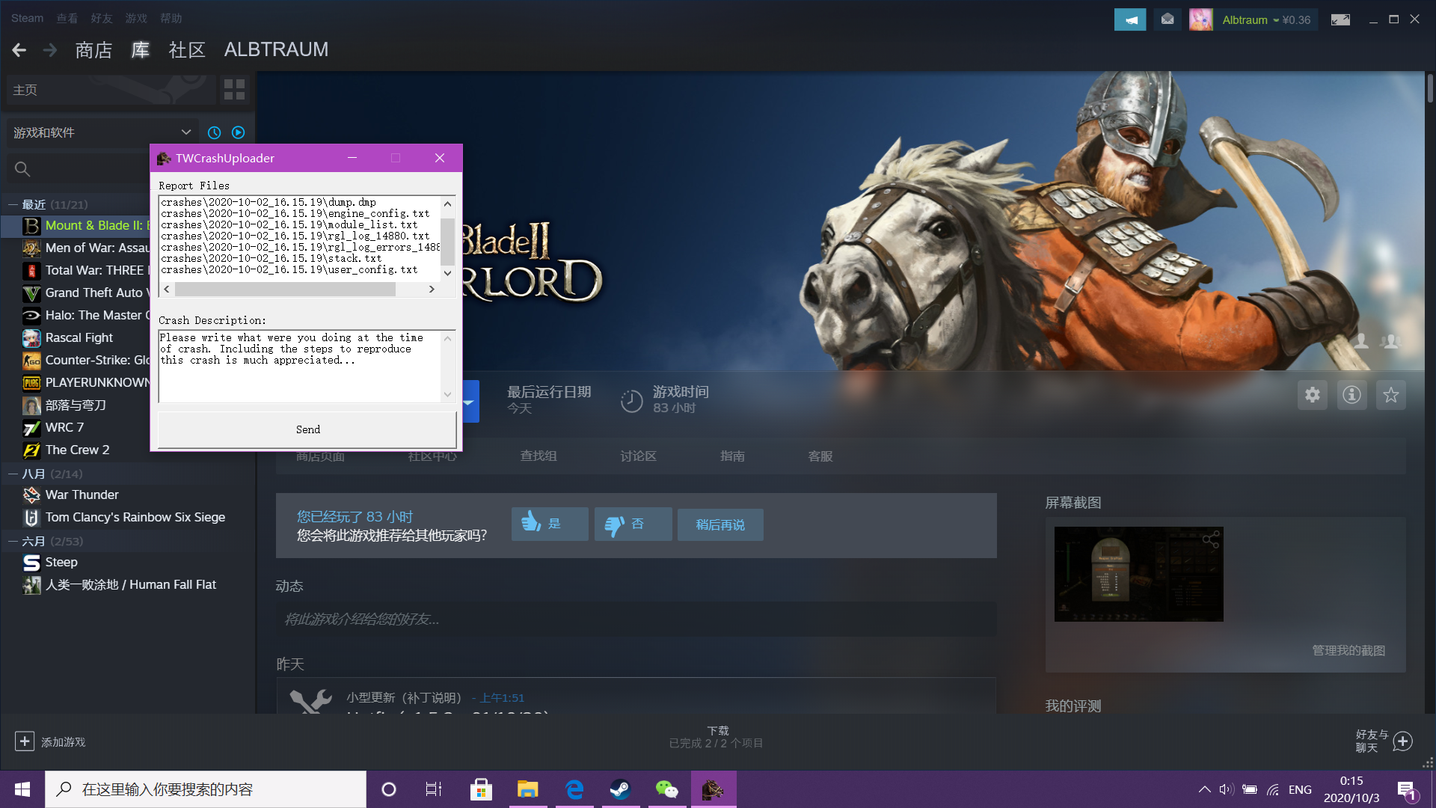Screen dimensions: 1436x808
Task: Click Report Files horizontal scroll right arrow
Action: (x=432, y=289)
